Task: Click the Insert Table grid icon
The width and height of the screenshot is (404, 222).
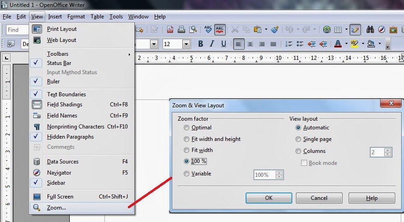Action: 338,29
